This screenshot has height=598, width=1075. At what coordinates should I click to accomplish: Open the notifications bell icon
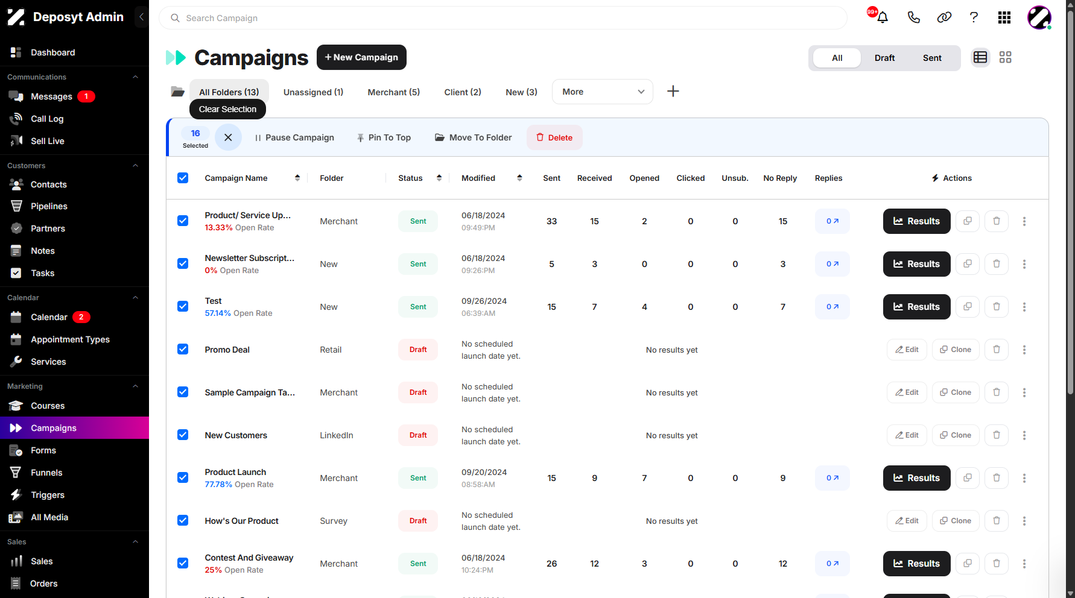tap(882, 17)
